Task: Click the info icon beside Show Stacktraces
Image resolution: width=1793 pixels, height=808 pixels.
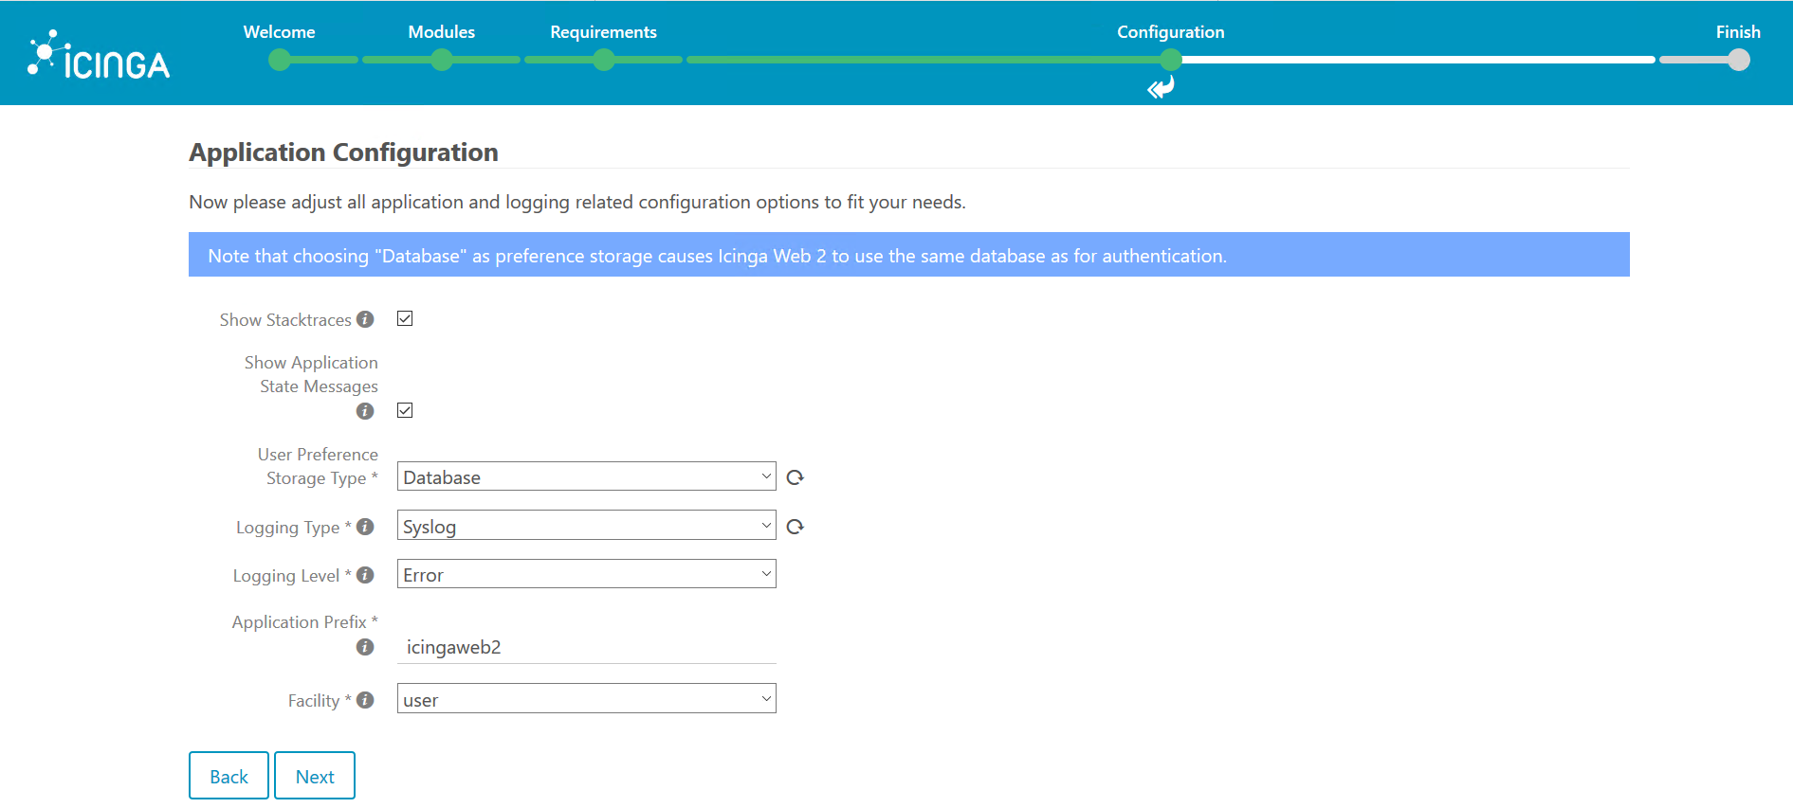Action: [x=365, y=319]
